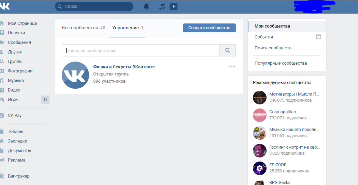
Task: Switch to Все сообщества tab
Action: coord(83,28)
